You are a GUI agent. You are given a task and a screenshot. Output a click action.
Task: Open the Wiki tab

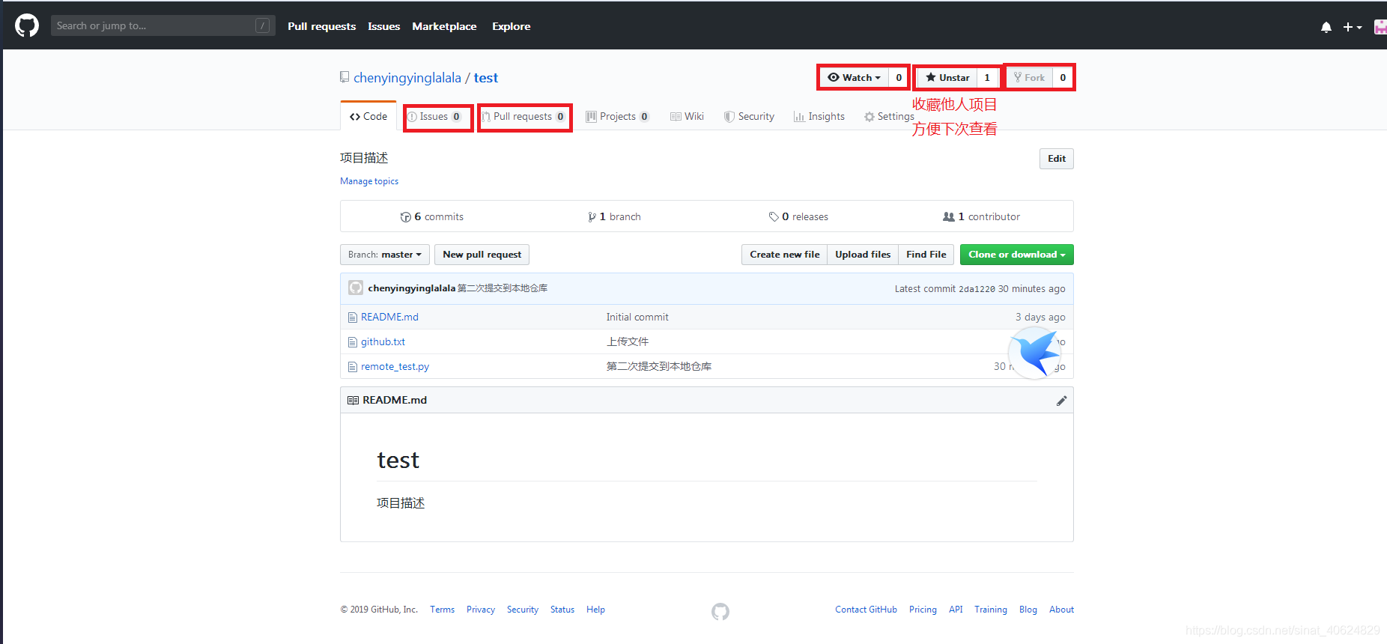pos(687,116)
